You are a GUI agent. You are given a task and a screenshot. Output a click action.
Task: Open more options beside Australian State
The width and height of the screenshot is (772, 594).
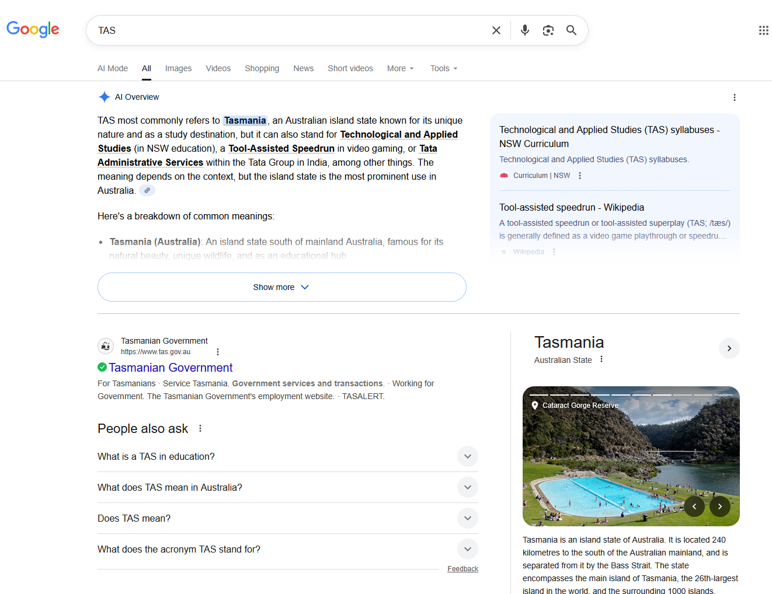(601, 359)
